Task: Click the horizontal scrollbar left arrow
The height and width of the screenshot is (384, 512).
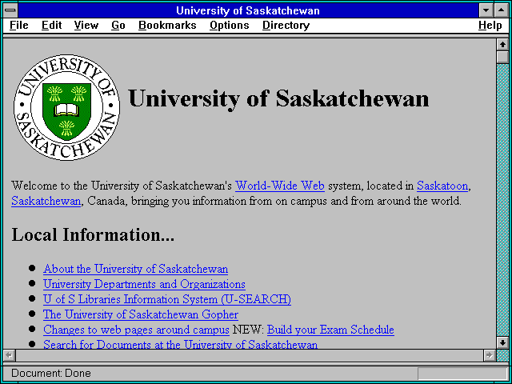Action: (x=10, y=355)
